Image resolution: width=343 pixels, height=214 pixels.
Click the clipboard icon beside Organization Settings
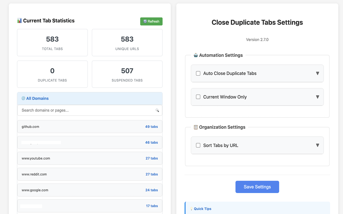(x=196, y=127)
